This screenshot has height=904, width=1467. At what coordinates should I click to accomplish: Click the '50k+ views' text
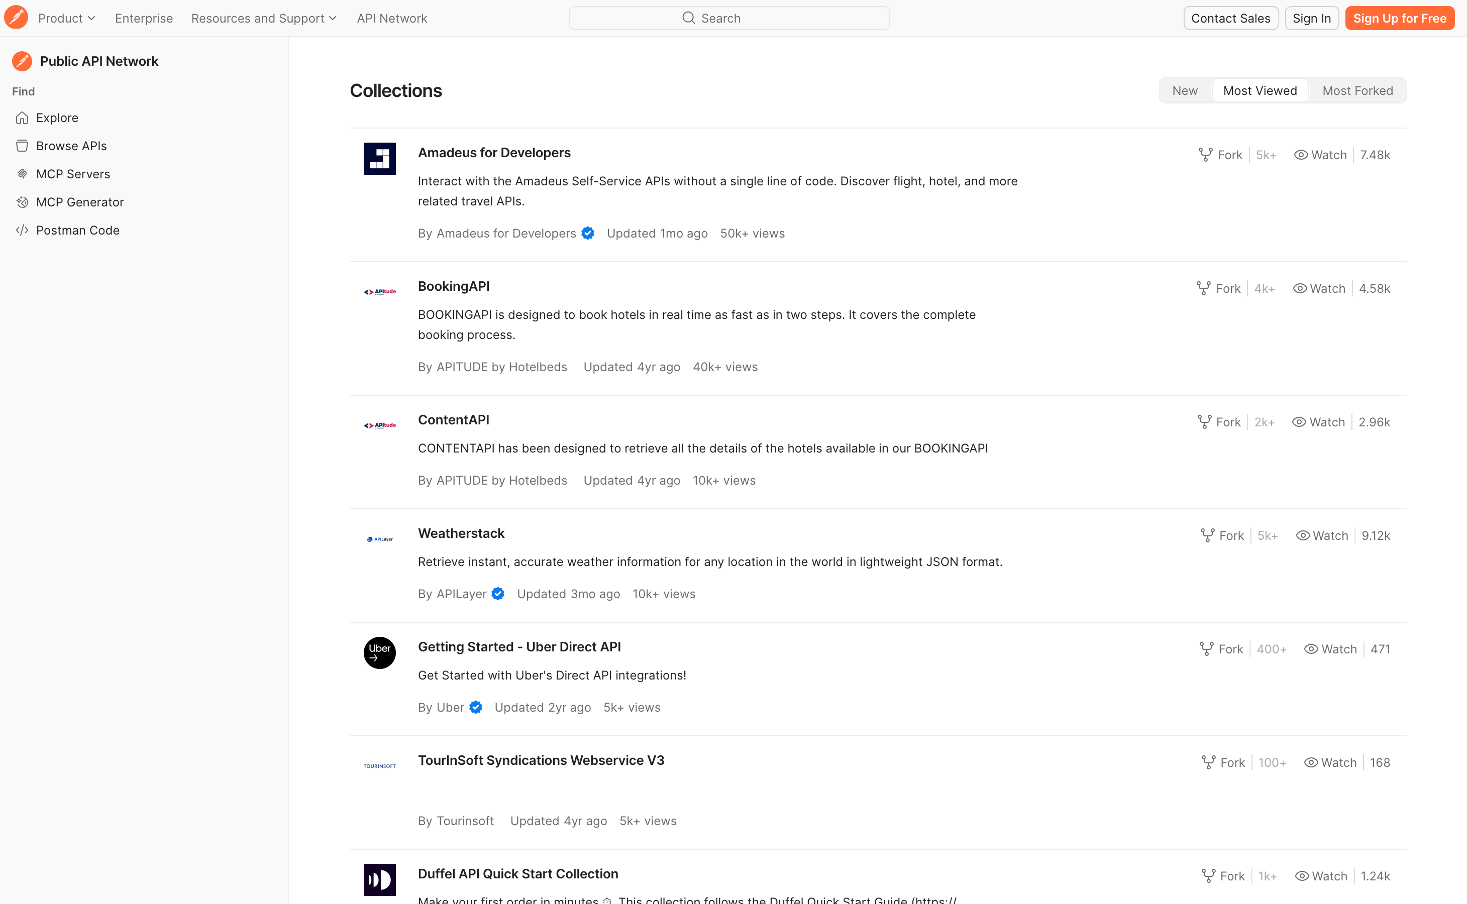pos(752,233)
